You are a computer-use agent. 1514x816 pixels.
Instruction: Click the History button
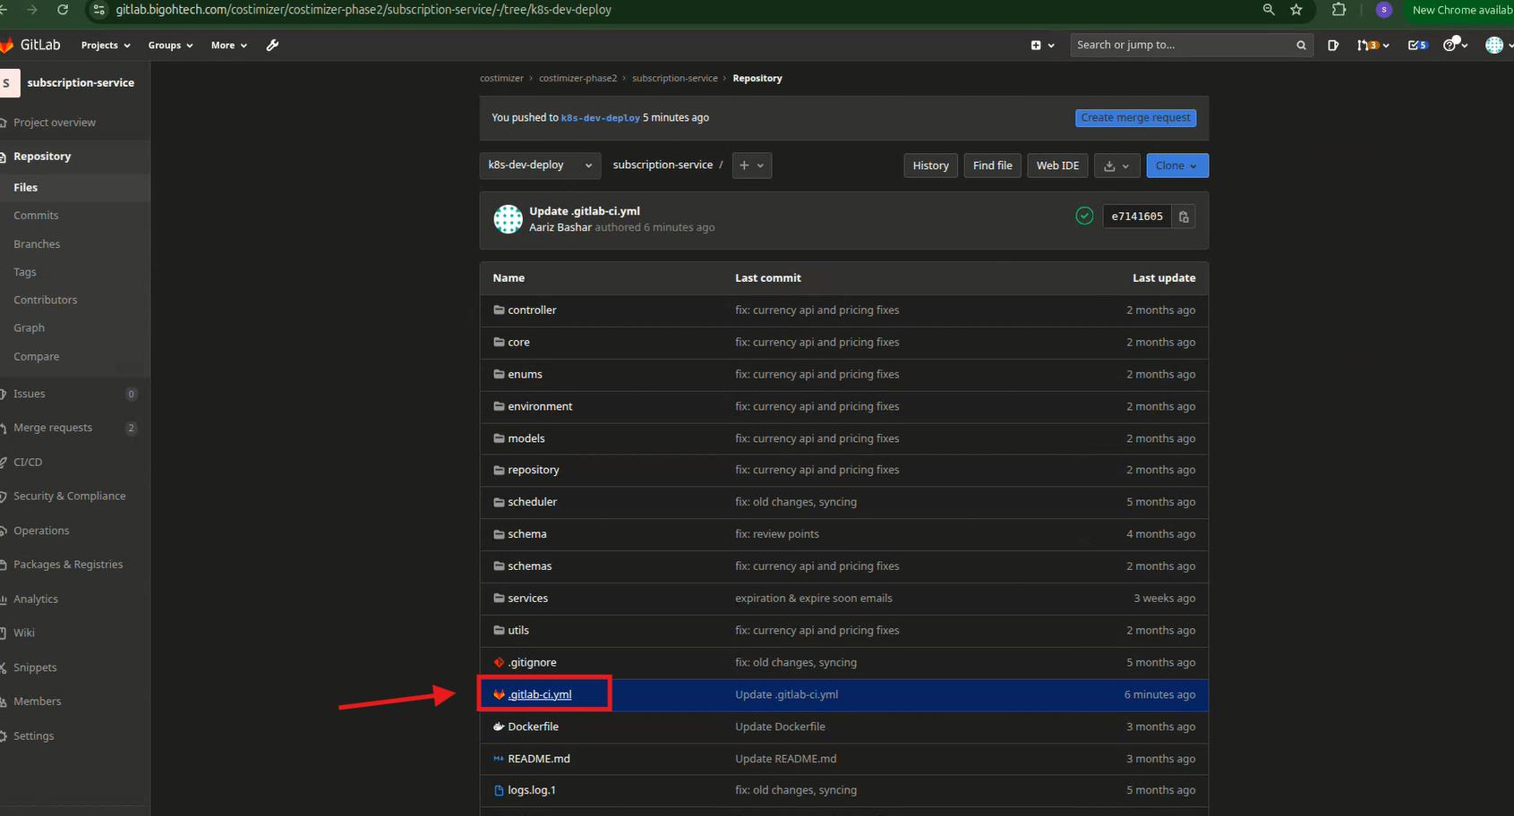(930, 166)
